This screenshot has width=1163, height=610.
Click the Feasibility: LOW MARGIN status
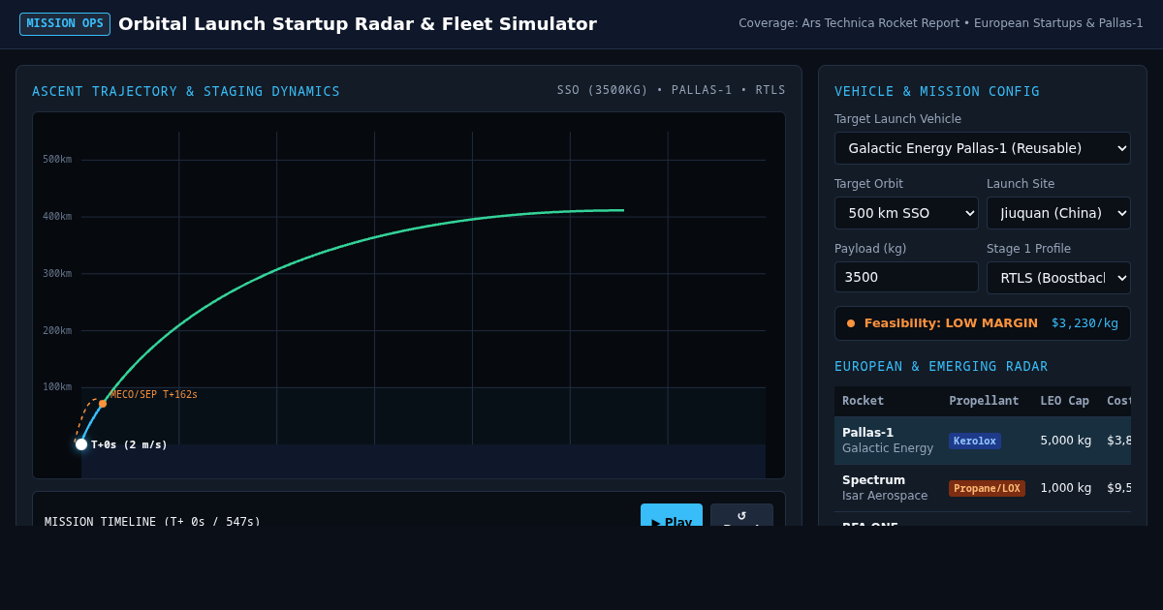click(x=951, y=323)
